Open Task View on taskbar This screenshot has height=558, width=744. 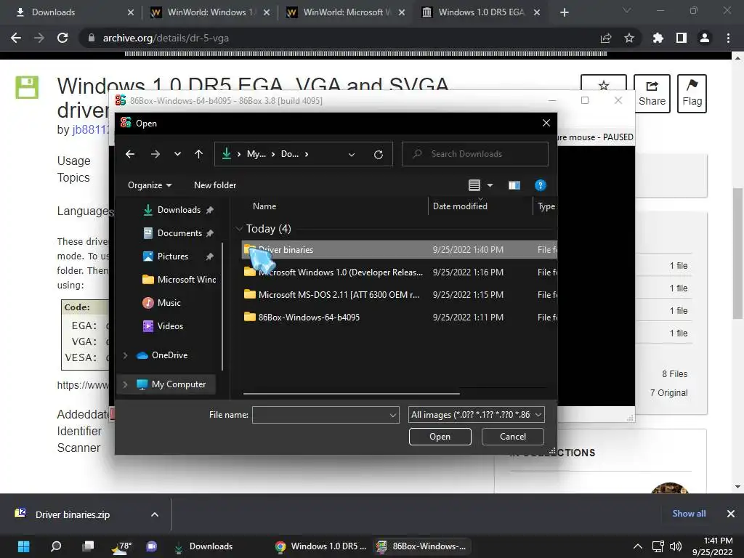88,546
